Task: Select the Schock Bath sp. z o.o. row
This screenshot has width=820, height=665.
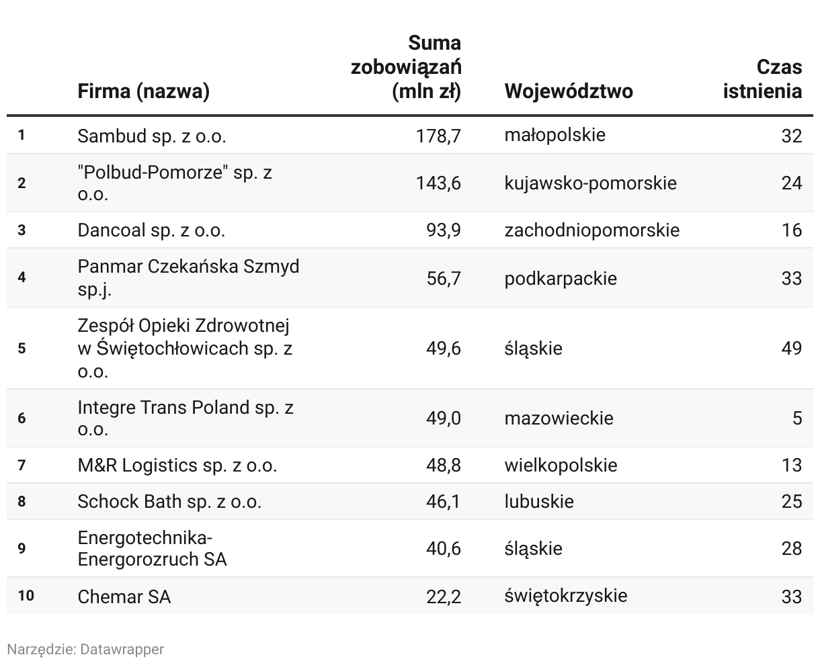Action: pyautogui.click(x=410, y=501)
